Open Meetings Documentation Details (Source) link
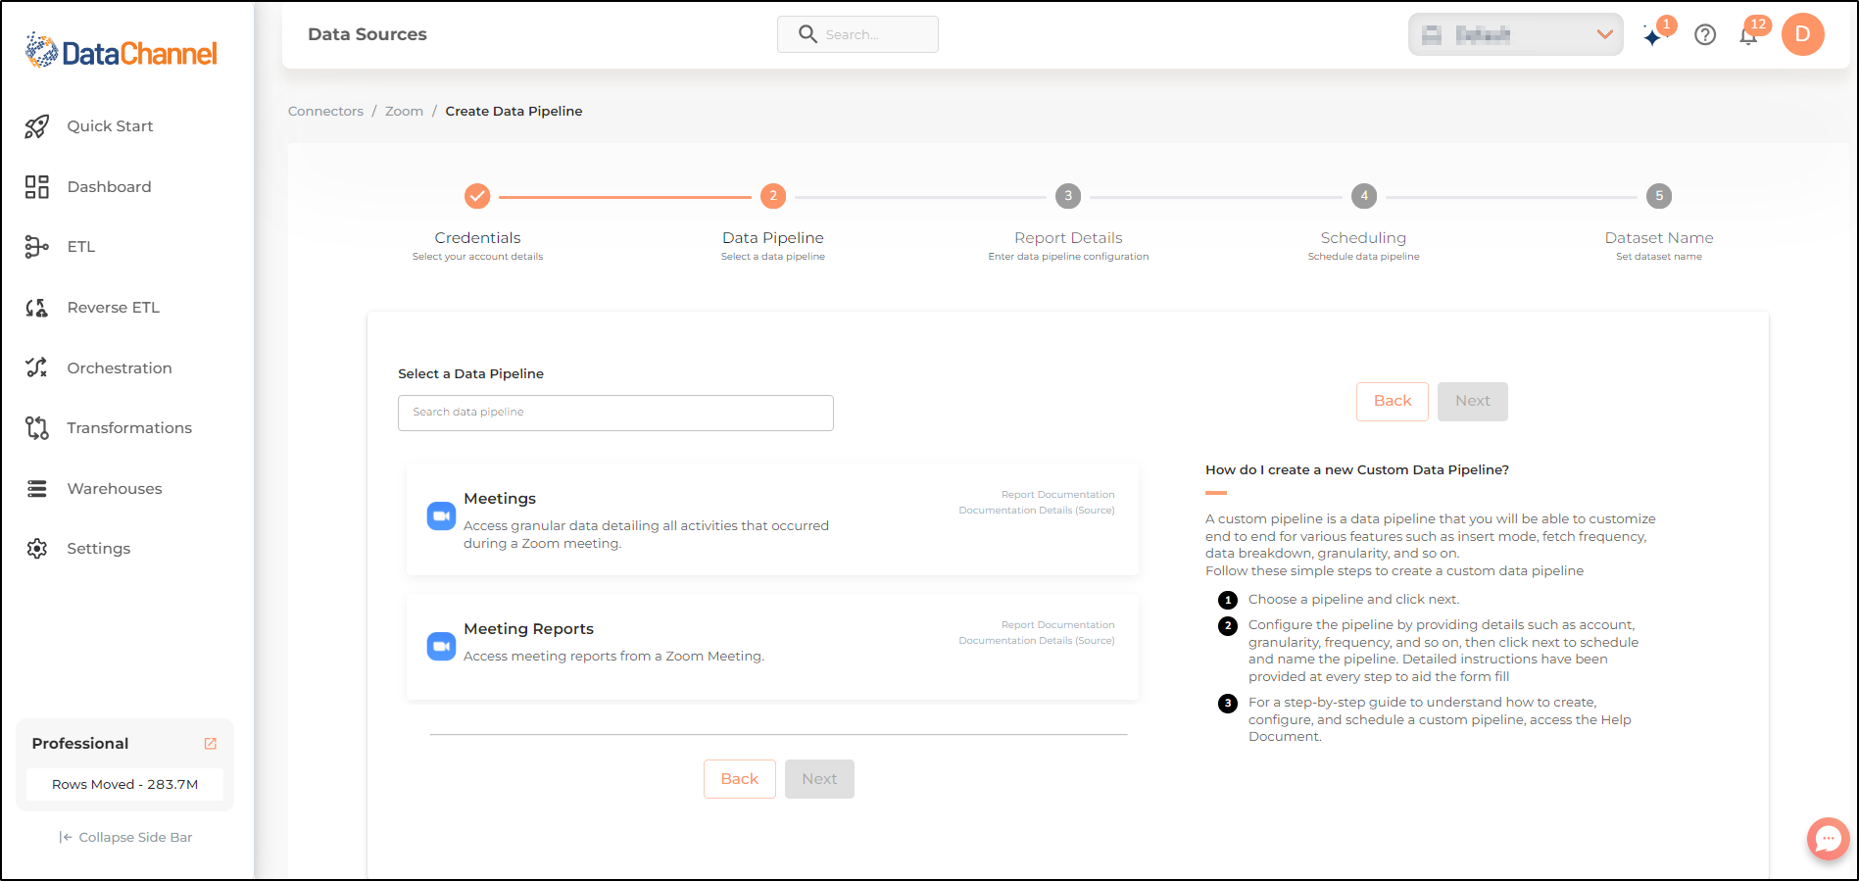The height and width of the screenshot is (881, 1859). [x=1037, y=511]
